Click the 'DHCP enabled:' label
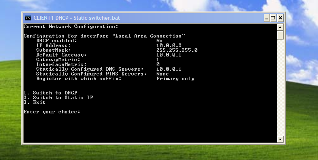The width and height of the screenshot is (318, 160). [x=57, y=41]
